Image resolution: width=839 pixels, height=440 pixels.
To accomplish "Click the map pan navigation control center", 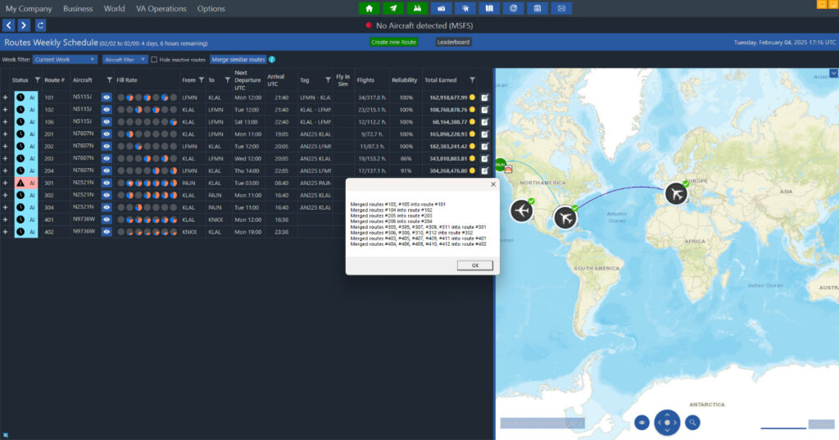I will (x=667, y=423).
